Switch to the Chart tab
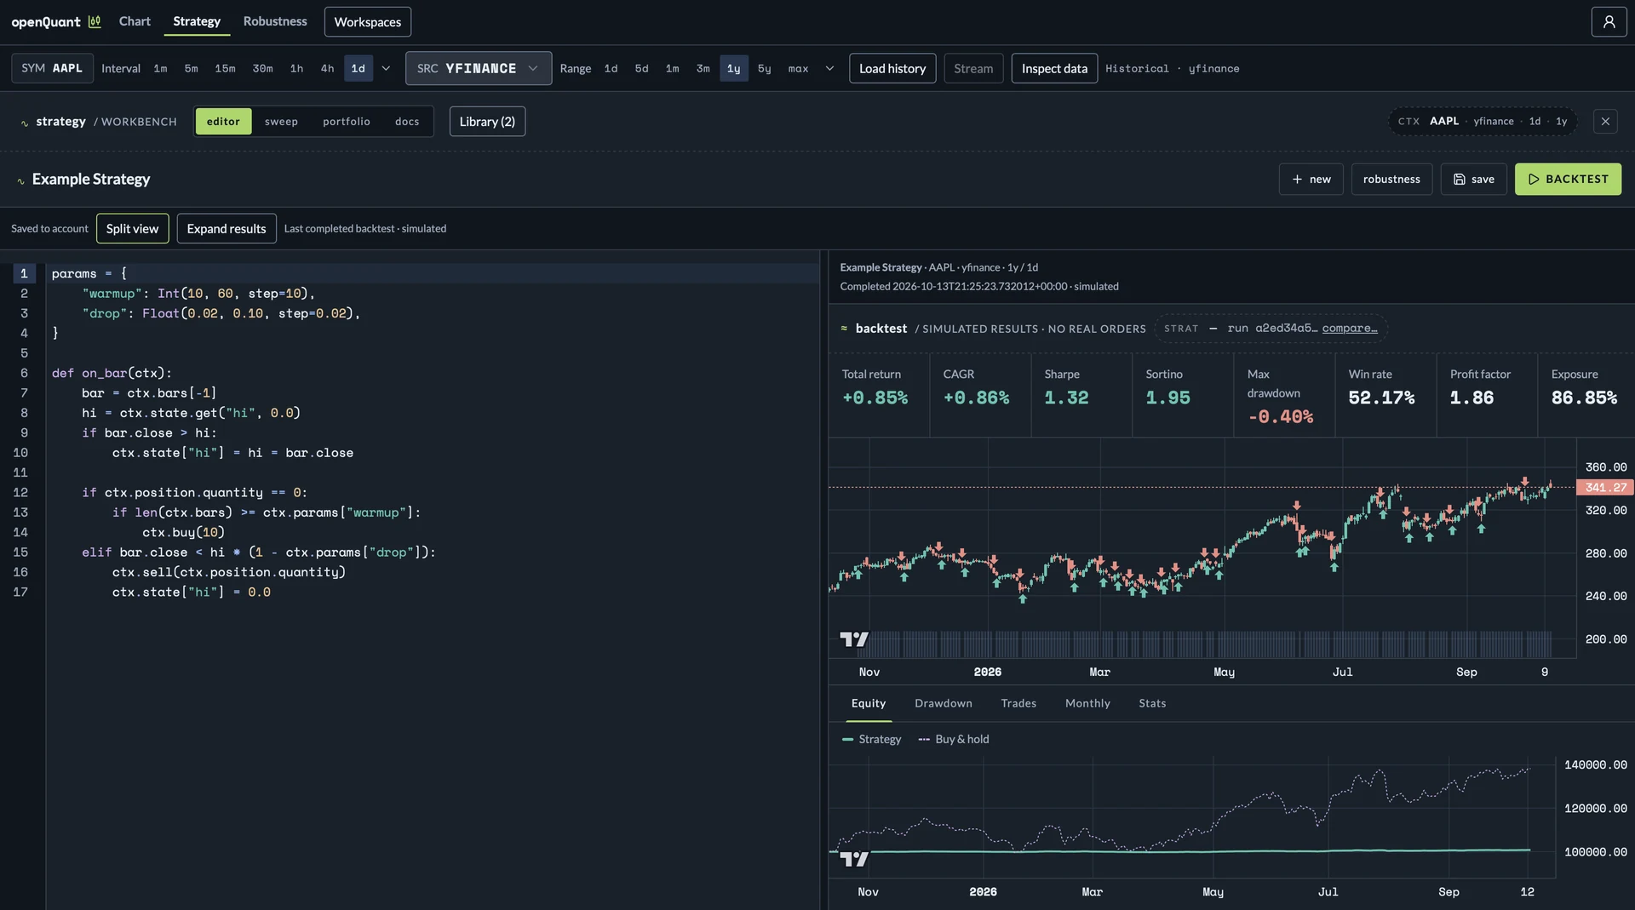 coord(135,21)
